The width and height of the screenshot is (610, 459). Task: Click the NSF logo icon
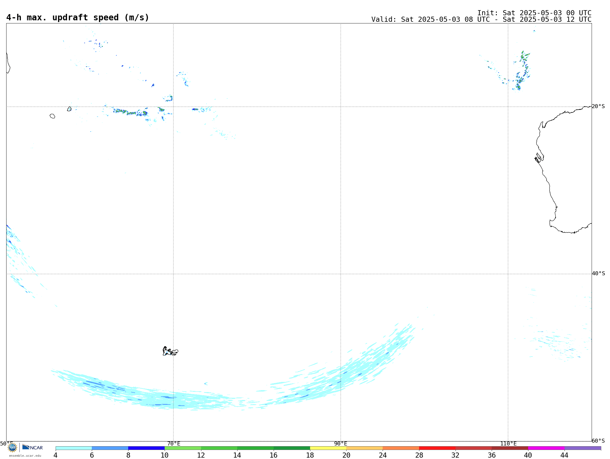coord(12,447)
